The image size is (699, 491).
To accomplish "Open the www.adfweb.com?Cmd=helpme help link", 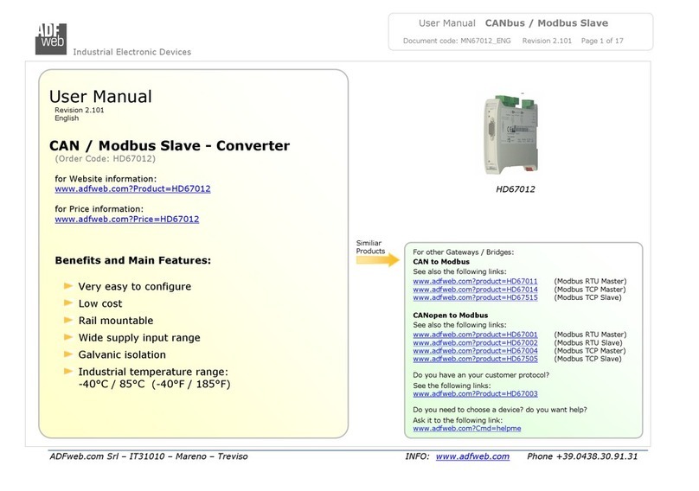I will (x=467, y=429).
